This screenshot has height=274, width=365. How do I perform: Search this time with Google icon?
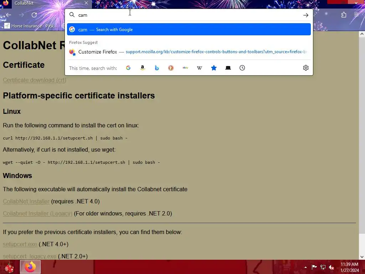pyautogui.click(x=128, y=68)
